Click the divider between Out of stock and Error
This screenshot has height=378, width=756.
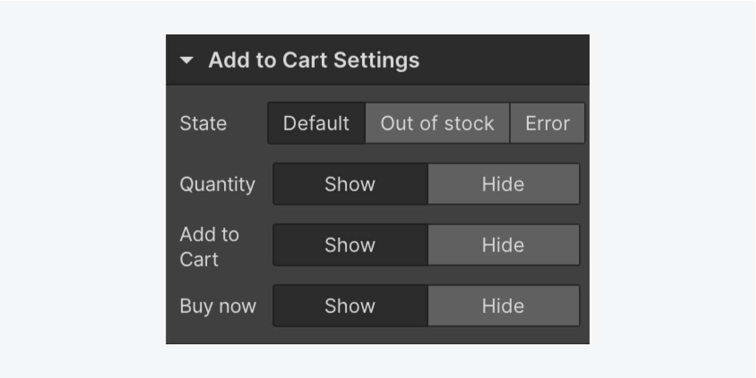pos(510,123)
